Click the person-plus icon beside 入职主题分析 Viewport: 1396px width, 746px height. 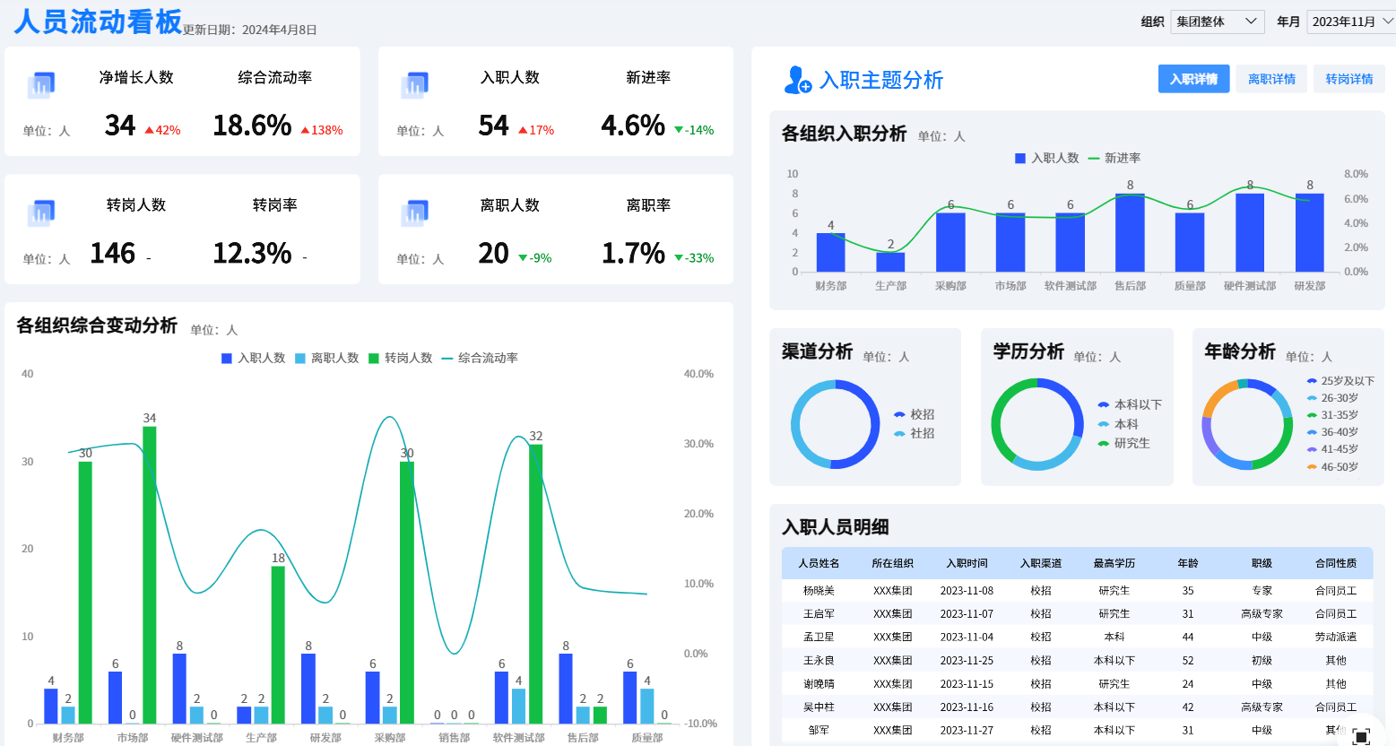[797, 80]
